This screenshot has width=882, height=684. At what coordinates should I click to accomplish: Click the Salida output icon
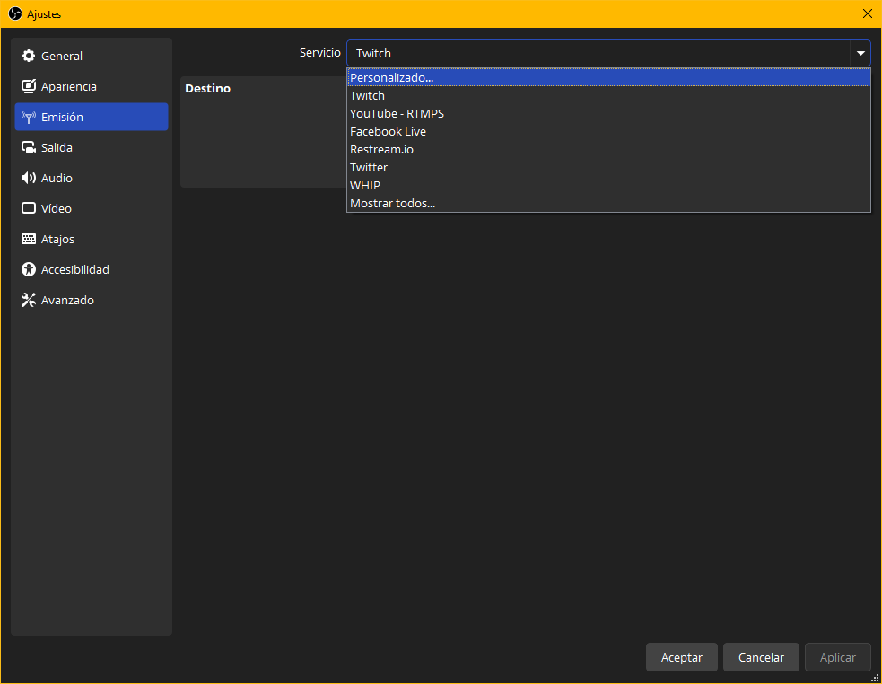click(28, 147)
